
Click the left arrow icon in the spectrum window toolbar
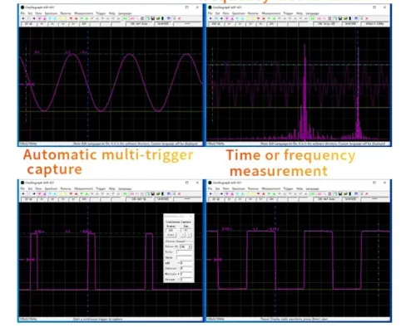210,18
